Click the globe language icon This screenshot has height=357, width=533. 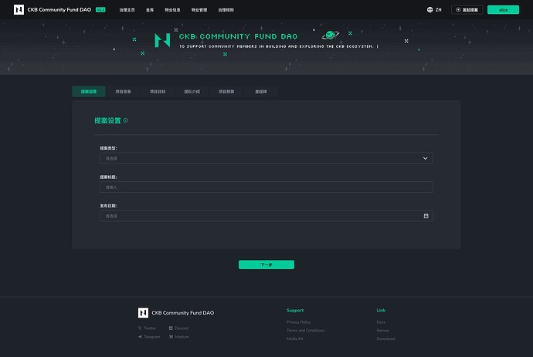(x=430, y=10)
